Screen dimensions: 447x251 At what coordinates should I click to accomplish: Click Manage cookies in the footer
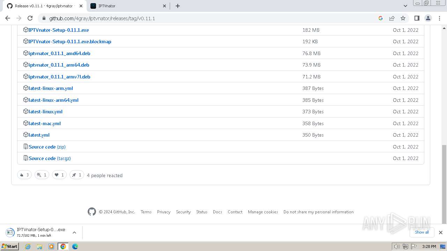click(263, 212)
